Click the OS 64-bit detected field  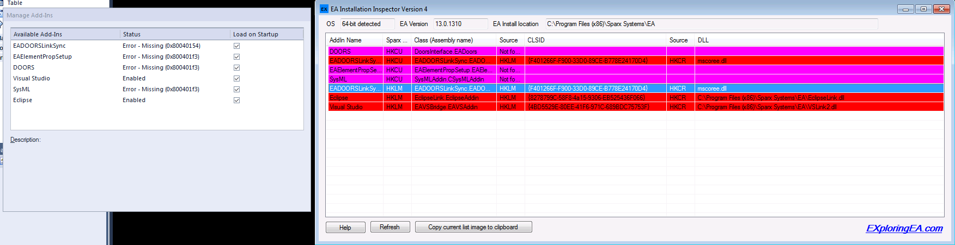point(368,24)
